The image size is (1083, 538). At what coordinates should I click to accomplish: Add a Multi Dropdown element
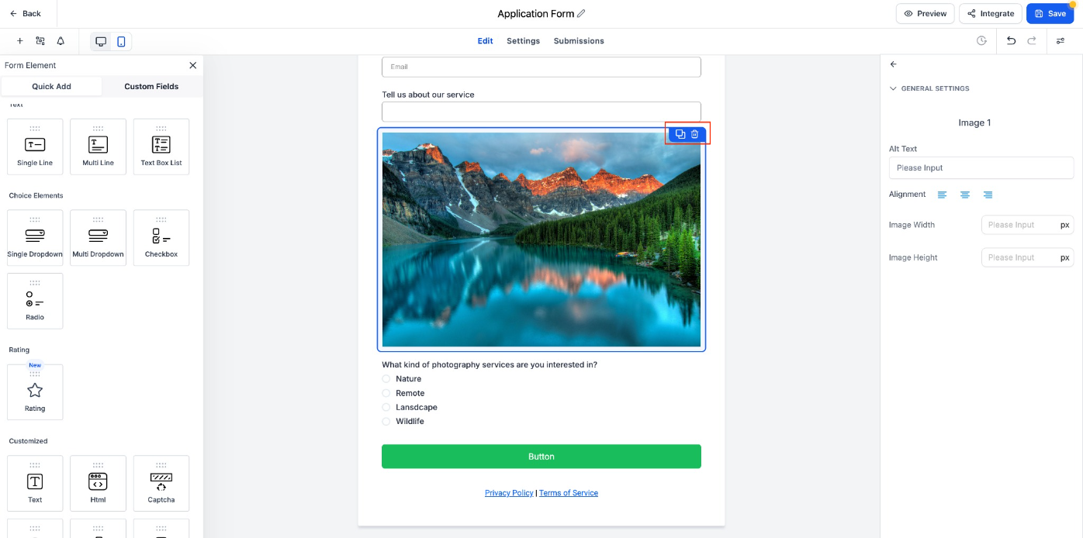tap(98, 238)
